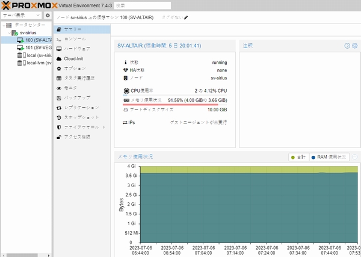Click the notes panel gear icon
The height and width of the screenshot is (257, 361).
tap(355, 46)
